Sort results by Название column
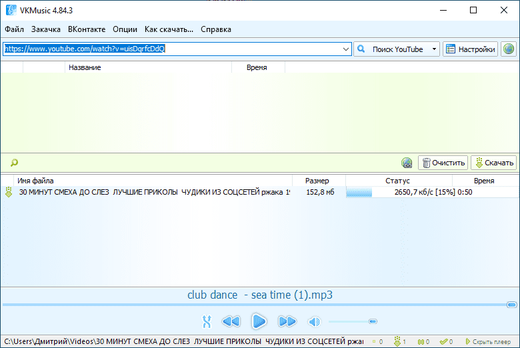 (x=148, y=67)
